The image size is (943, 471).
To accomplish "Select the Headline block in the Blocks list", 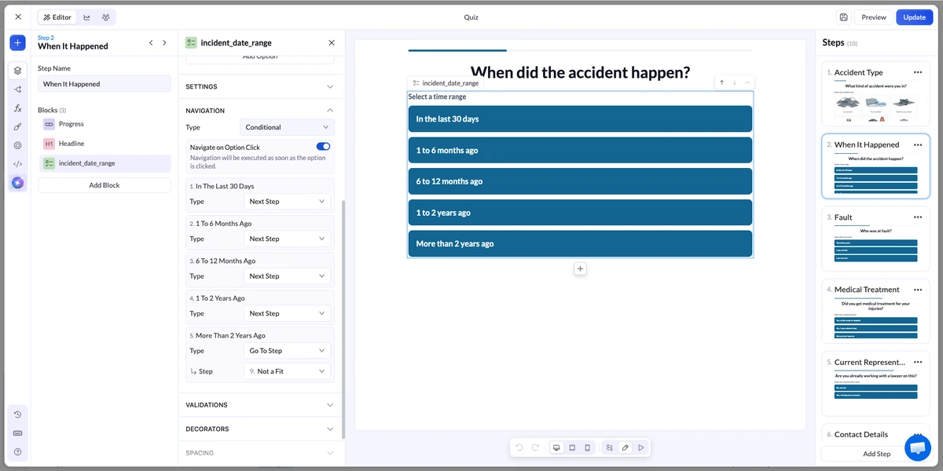I will coord(105,144).
